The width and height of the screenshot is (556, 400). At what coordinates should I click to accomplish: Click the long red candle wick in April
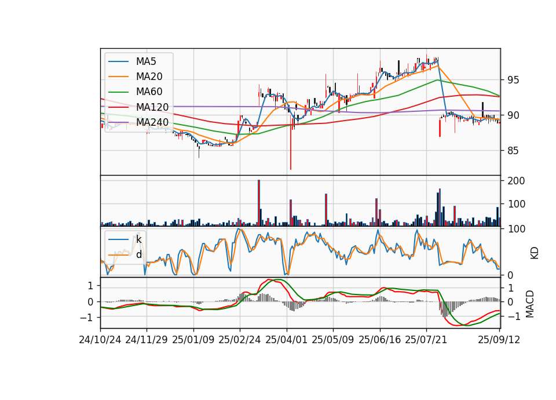coord(291,146)
